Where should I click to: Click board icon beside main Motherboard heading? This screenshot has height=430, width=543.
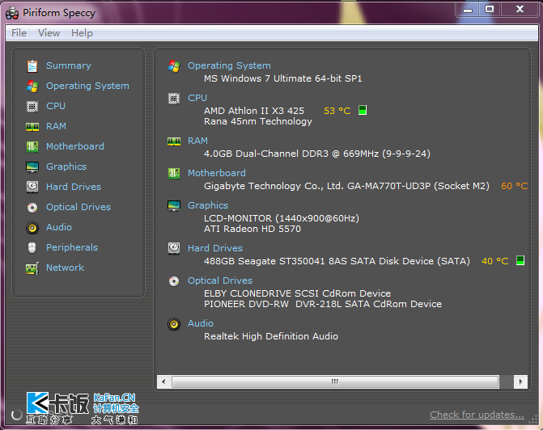[x=174, y=173]
